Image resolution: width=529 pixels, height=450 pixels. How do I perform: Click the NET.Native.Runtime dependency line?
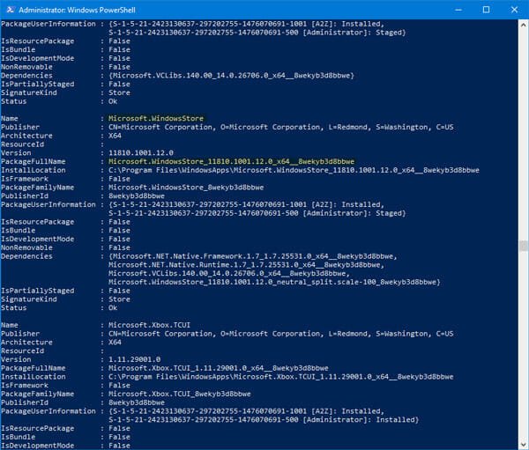coord(246,265)
